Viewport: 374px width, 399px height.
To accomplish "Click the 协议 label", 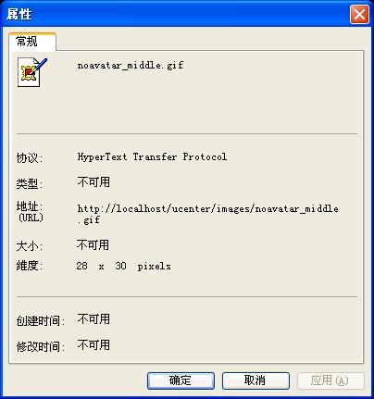I will pos(30,158).
